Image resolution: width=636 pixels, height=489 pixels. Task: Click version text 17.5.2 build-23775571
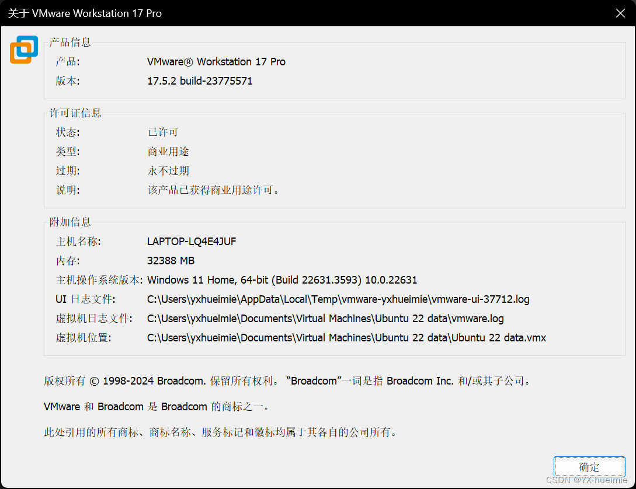tap(200, 81)
